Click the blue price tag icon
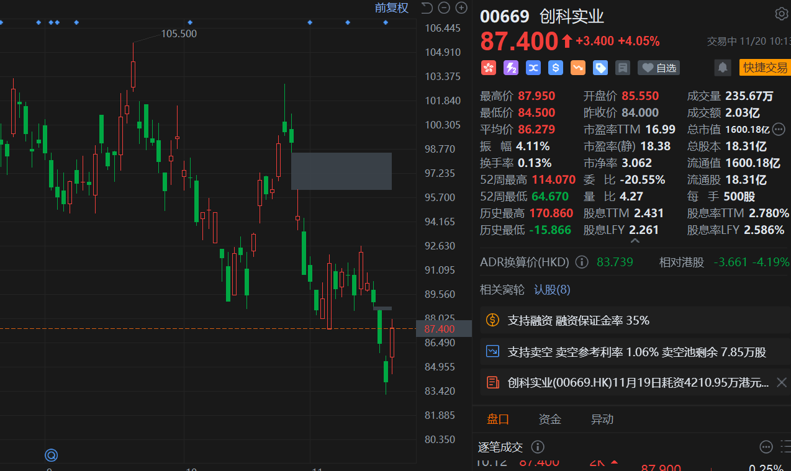791x471 pixels. point(600,68)
